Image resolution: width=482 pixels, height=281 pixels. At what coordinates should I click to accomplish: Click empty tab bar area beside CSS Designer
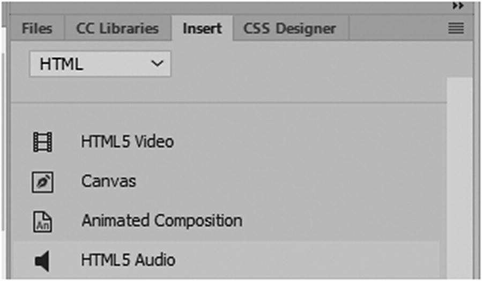[x=397, y=28]
